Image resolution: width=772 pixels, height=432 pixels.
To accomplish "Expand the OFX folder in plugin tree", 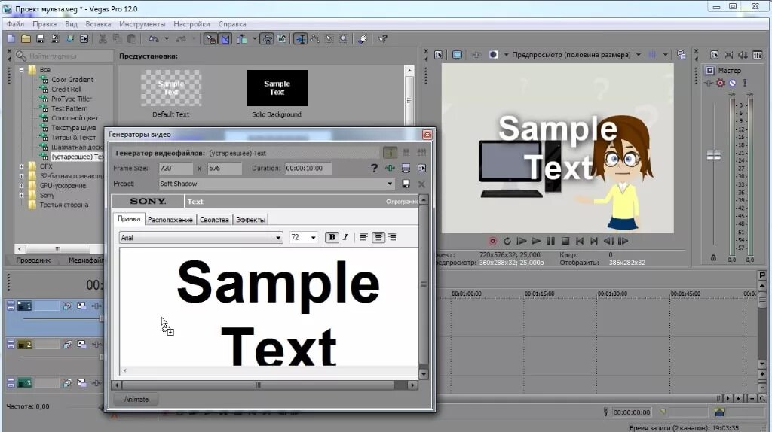I will pyautogui.click(x=22, y=166).
